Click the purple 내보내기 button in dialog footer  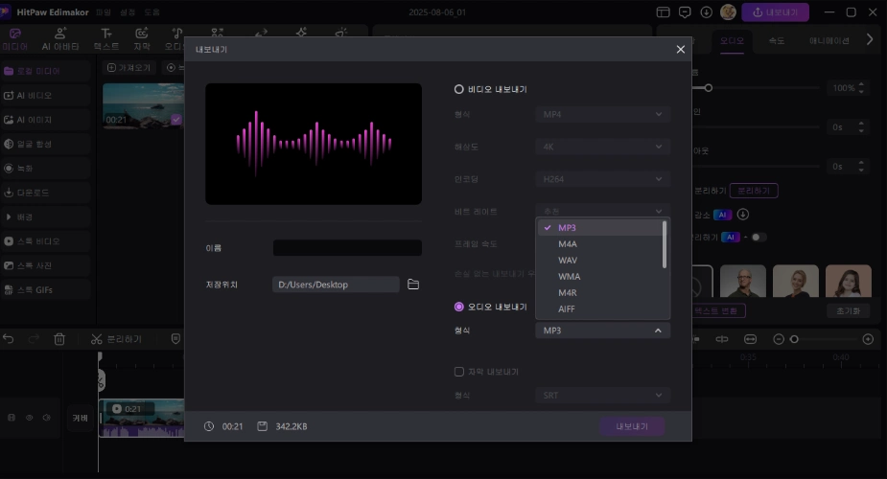pyautogui.click(x=632, y=426)
